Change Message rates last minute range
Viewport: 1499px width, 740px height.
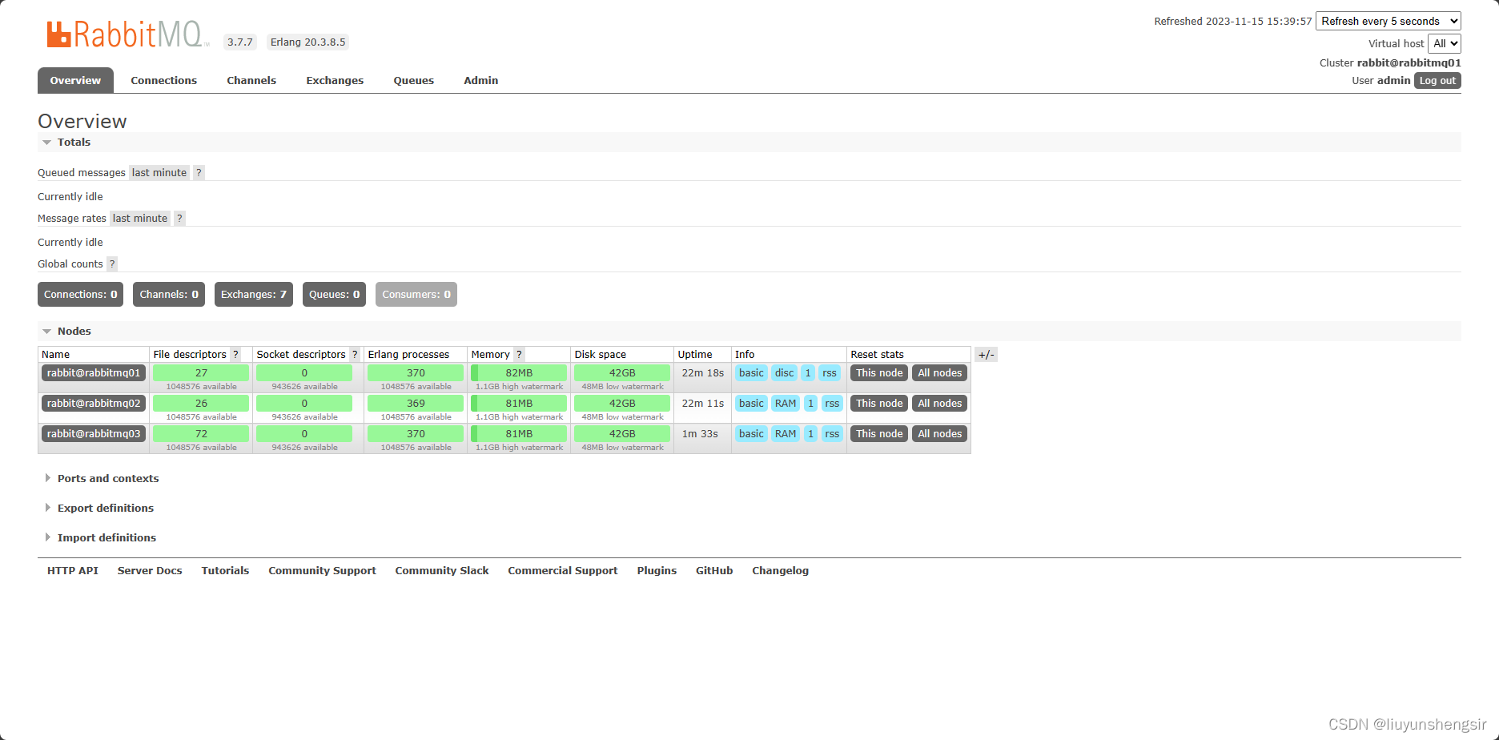click(x=140, y=218)
